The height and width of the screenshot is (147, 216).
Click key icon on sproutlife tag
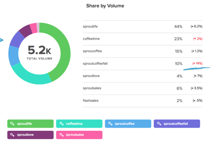[12, 124]
